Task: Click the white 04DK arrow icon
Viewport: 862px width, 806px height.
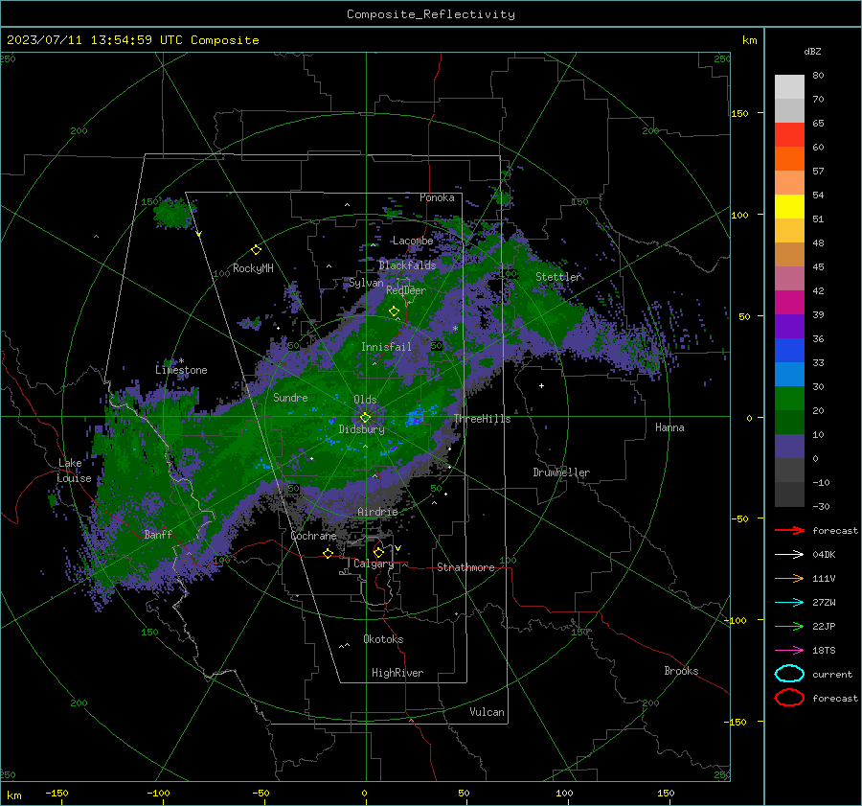Action: pyautogui.click(x=789, y=555)
